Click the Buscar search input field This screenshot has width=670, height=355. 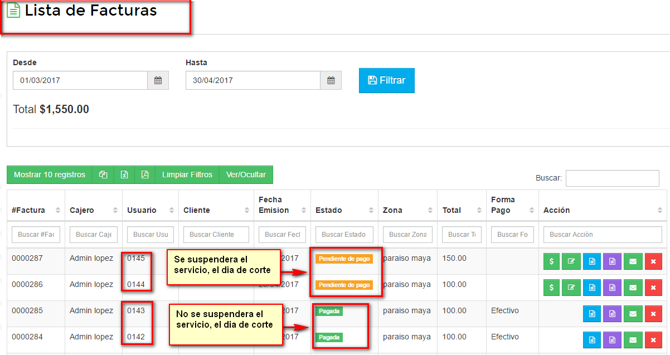612,178
